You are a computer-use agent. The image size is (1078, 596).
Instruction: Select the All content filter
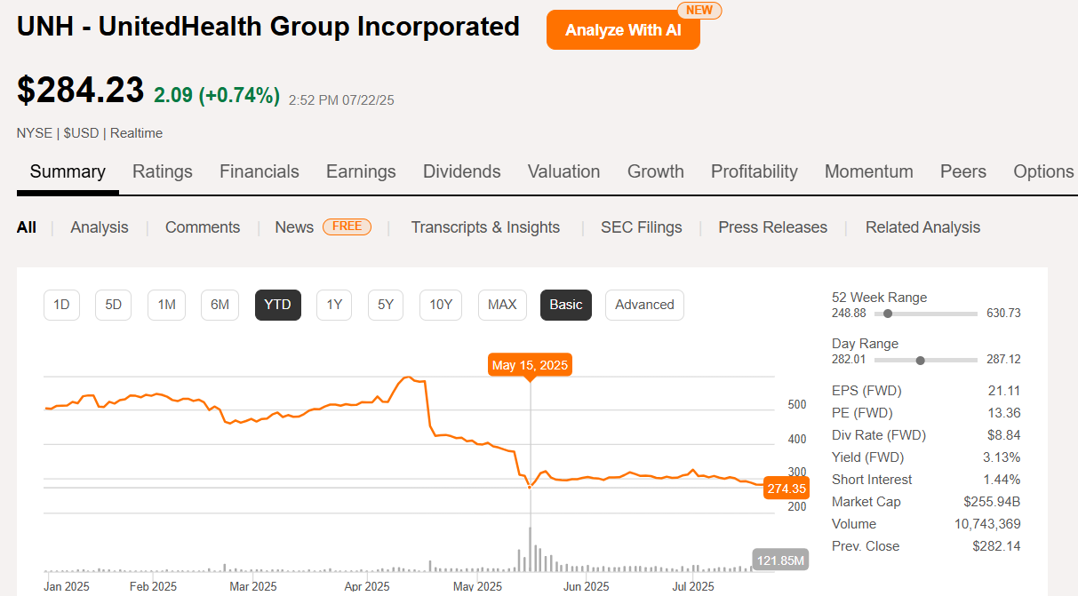tap(27, 227)
